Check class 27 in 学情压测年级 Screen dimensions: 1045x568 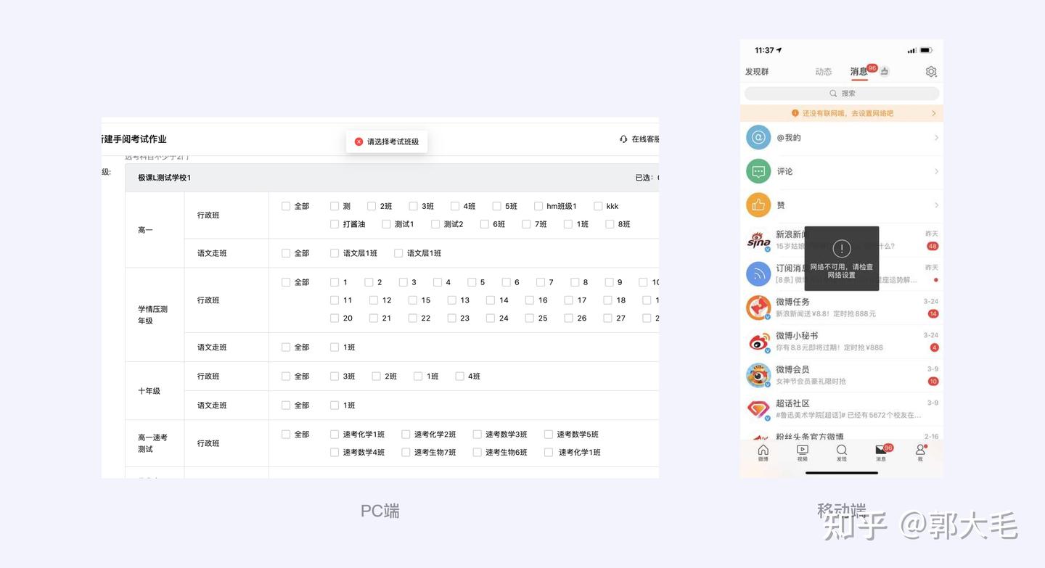(x=608, y=318)
